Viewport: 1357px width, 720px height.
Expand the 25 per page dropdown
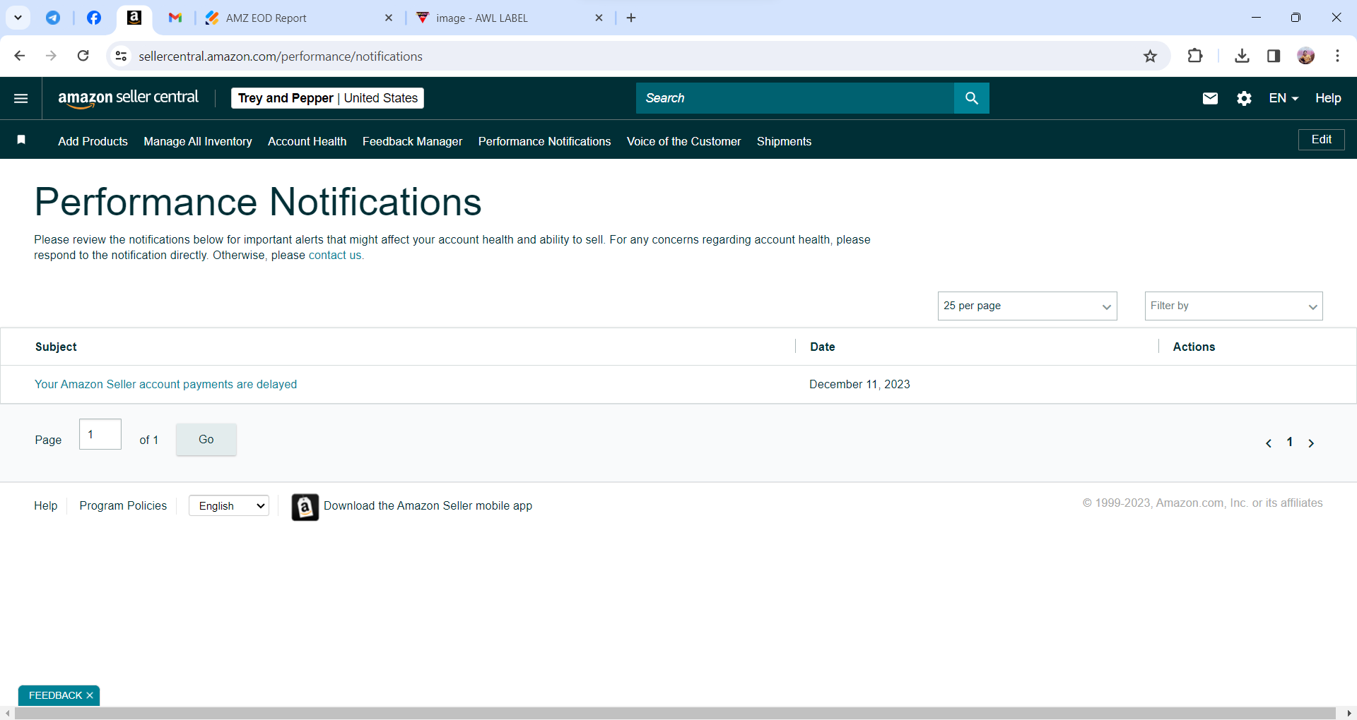coord(1028,306)
